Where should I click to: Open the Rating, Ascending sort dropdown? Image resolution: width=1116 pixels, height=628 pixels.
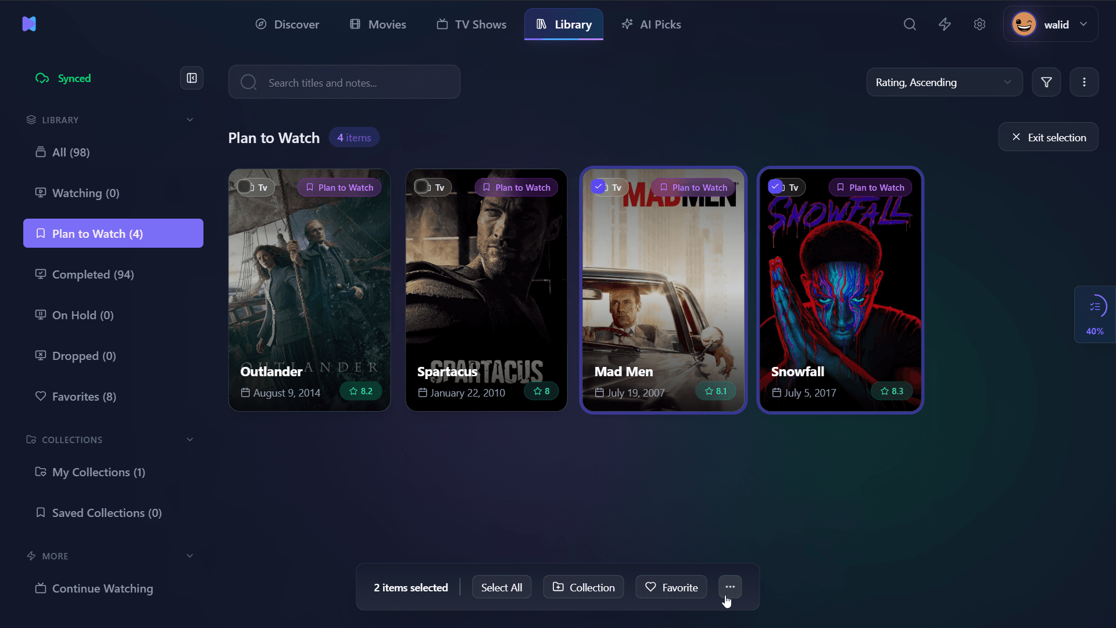tap(944, 83)
